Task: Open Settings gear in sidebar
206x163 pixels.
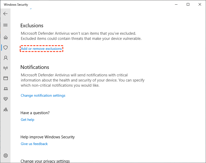Action: 6,156
